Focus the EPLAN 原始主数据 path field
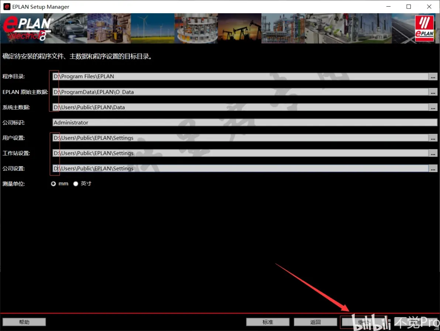 tap(240, 92)
